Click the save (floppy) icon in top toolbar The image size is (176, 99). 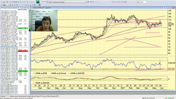click(x=16, y=2)
